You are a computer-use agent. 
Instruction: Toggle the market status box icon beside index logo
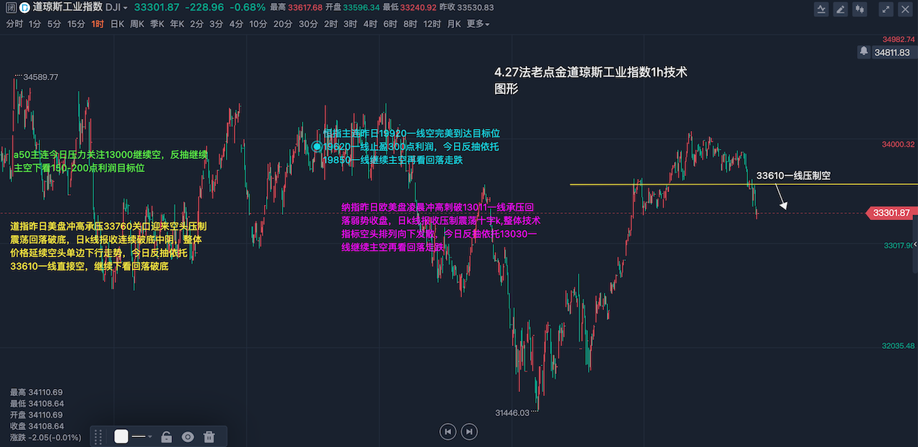(10, 8)
